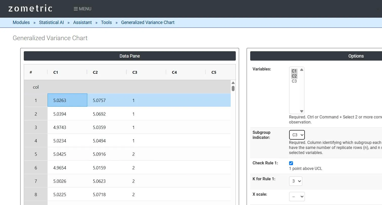Select row header number 5

(36, 154)
